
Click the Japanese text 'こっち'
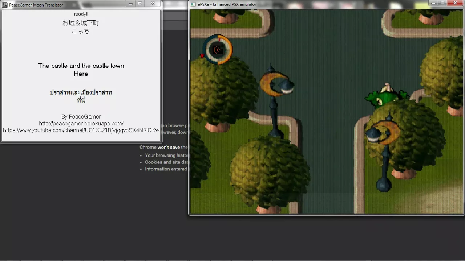[x=81, y=31]
